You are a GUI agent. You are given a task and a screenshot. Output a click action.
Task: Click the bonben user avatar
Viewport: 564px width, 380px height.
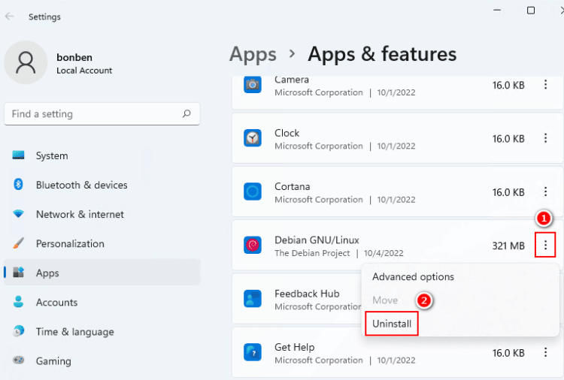(x=26, y=62)
